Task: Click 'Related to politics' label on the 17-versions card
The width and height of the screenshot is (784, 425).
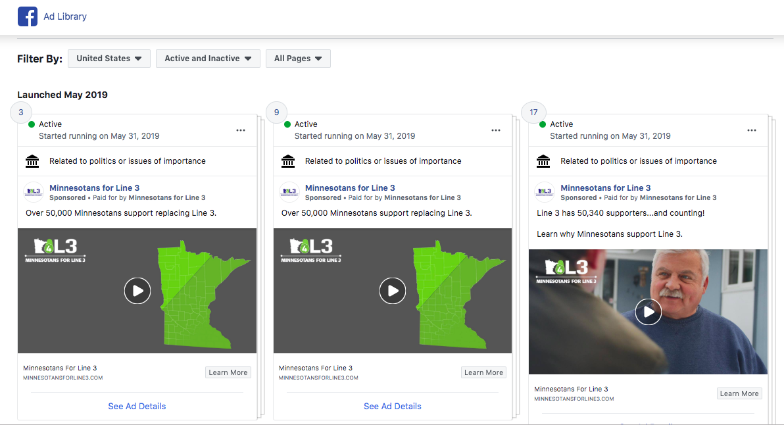Action: click(x=639, y=161)
